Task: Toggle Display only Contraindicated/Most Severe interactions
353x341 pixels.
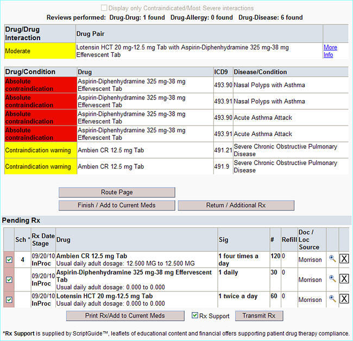Action: tap(104, 8)
